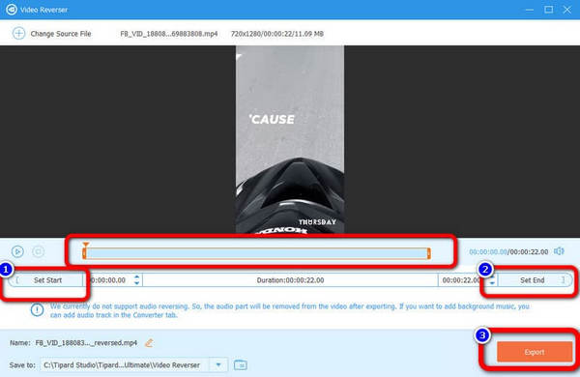
Task: Click the Video Reverser app logo icon
Action: (11, 10)
